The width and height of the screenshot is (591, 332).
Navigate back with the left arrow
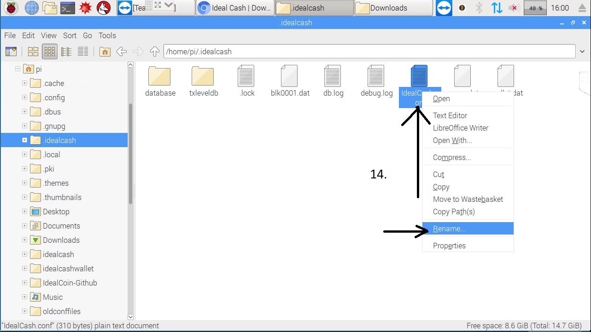(122, 52)
